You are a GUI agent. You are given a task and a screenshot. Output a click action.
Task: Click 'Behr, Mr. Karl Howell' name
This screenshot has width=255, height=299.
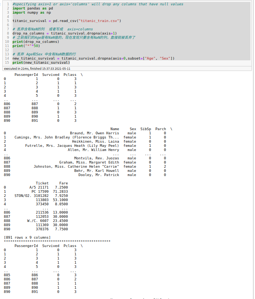pos(97,171)
